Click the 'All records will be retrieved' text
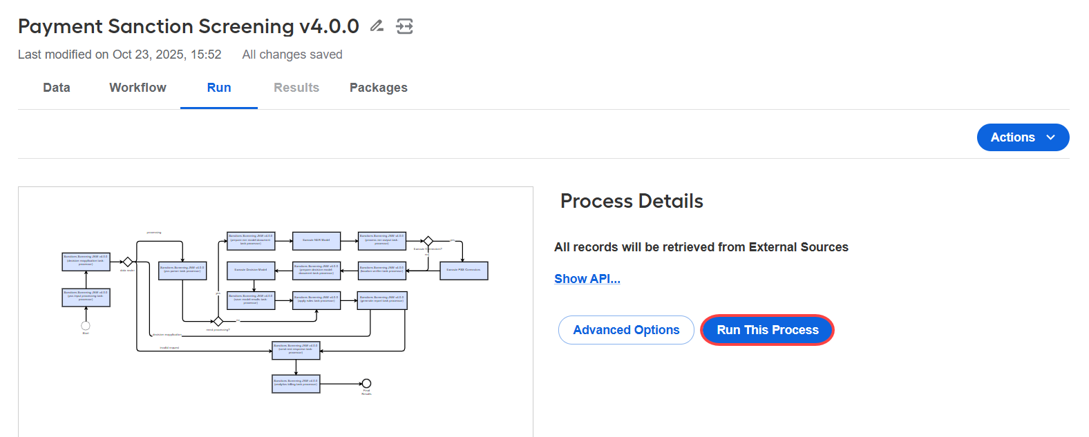 coord(701,247)
